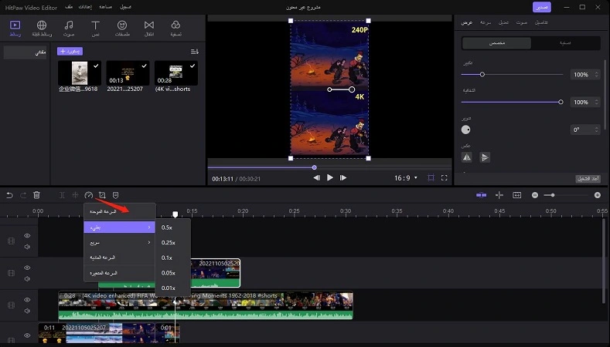This screenshot has width=610, height=347.
Task: Click the fit-timeline-to-window icon
Action: click(x=517, y=195)
